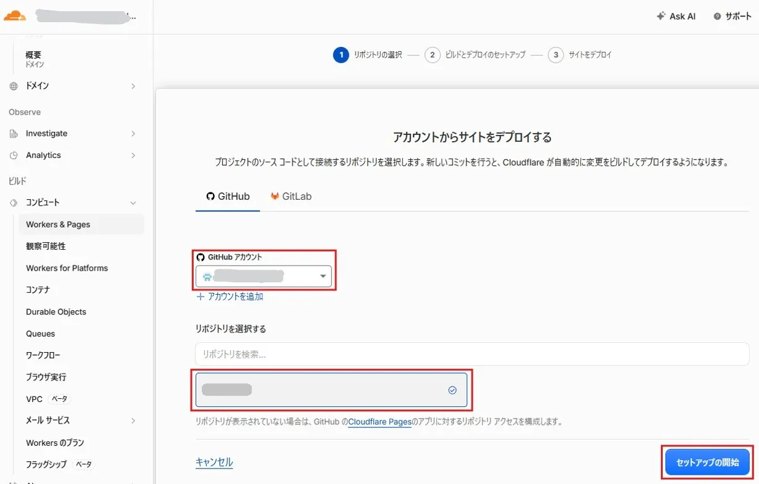
Task: Open the GitHub アカウント dropdown
Action: pos(263,277)
